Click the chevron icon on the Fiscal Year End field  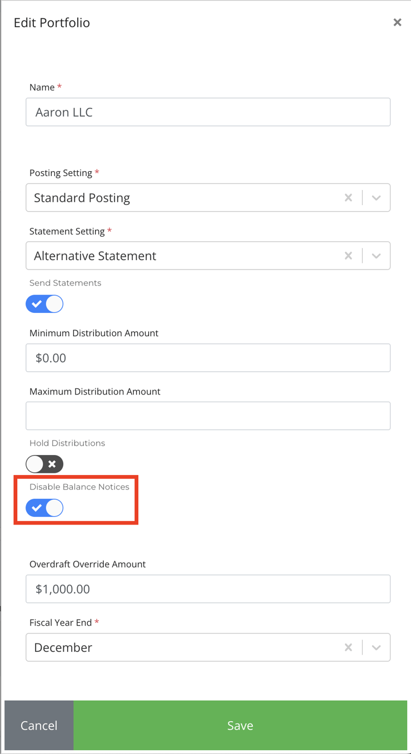point(375,647)
